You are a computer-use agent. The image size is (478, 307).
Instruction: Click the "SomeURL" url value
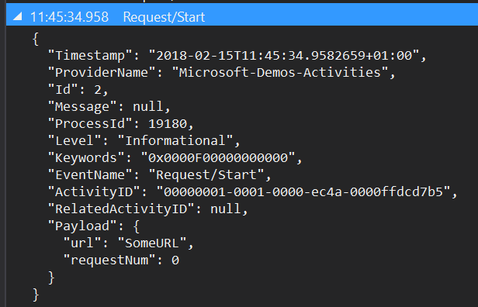152,243
